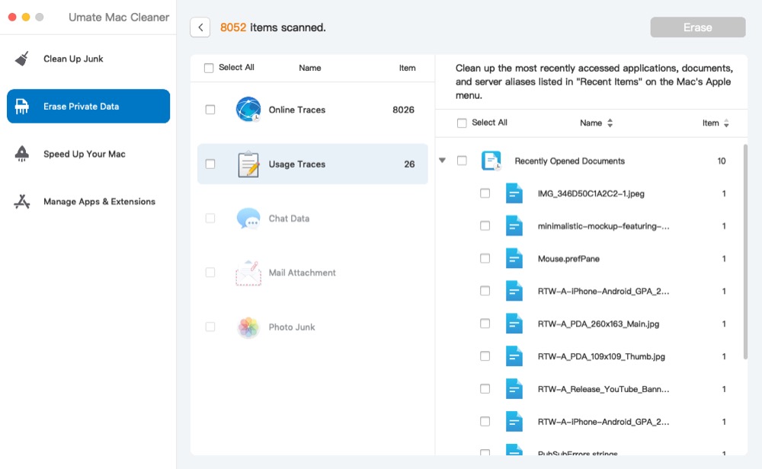The width and height of the screenshot is (762, 469).
Task: Tick the Usage Traces checkbox
Action: 210,164
